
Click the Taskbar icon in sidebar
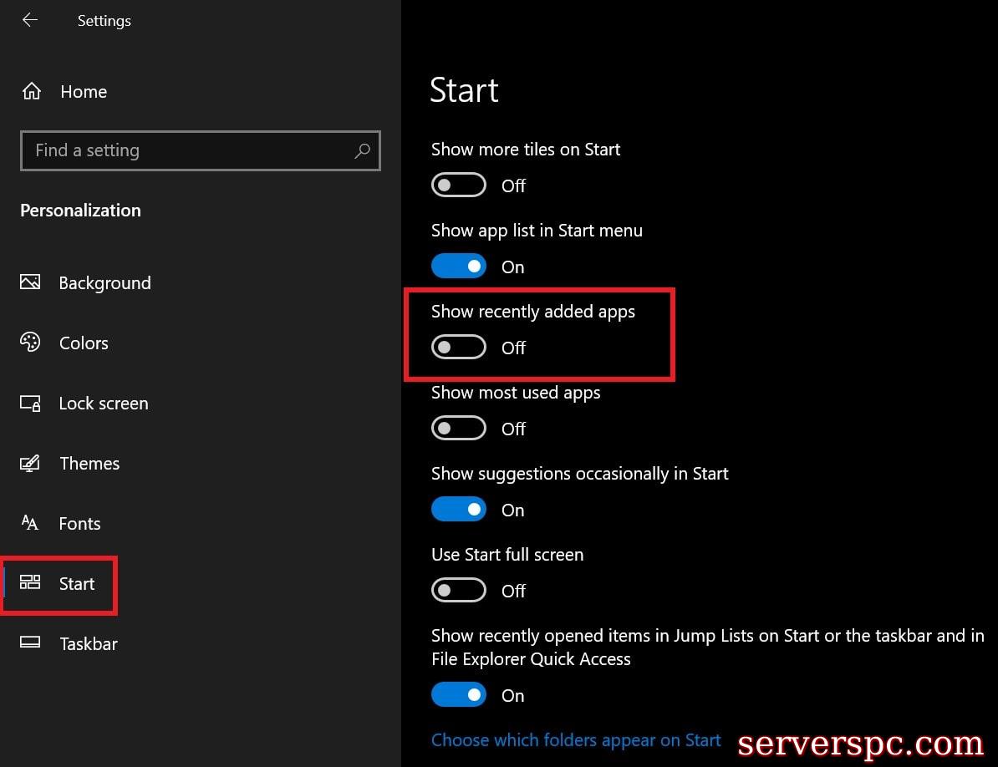(30, 643)
